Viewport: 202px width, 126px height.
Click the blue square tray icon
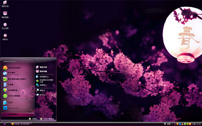coord(180,124)
